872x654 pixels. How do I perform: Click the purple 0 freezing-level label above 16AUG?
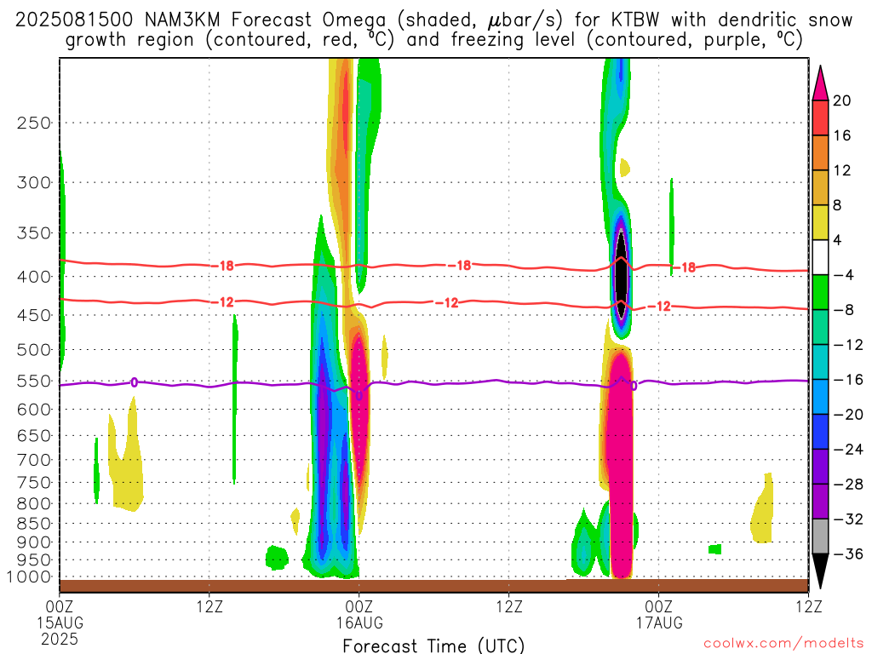click(359, 395)
